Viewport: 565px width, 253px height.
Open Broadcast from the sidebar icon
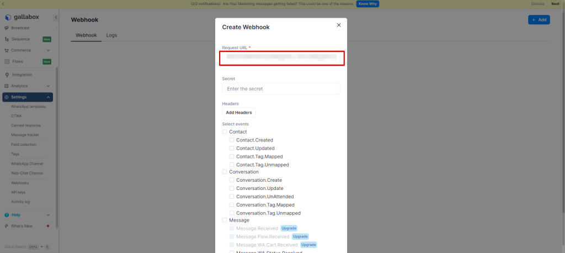point(7,28)
